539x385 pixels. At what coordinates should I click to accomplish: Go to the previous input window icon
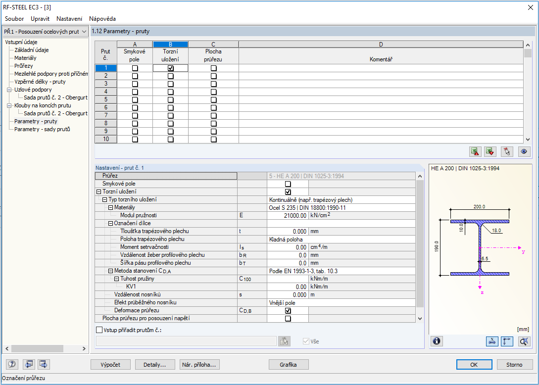tap(29, 364)
